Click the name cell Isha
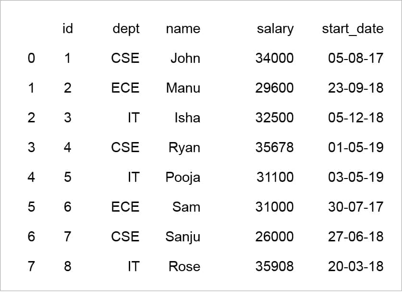The height and width of the screenshot is (298, 402). pos(187,118)
